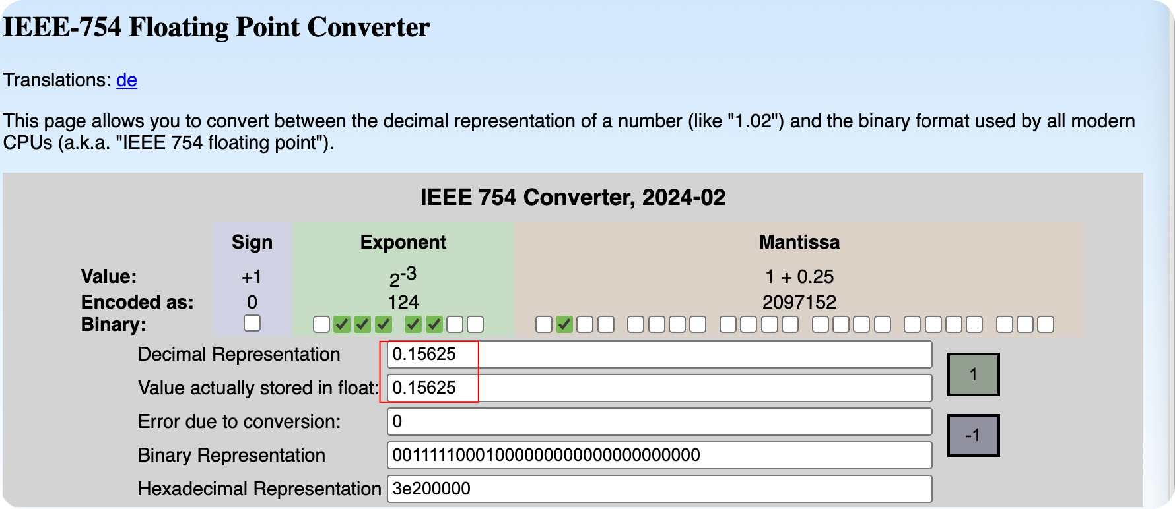The height and width of the screenshot is (509, 1175).
Task: Click the Hexadecimal Representation field
Action: (659, 489)
